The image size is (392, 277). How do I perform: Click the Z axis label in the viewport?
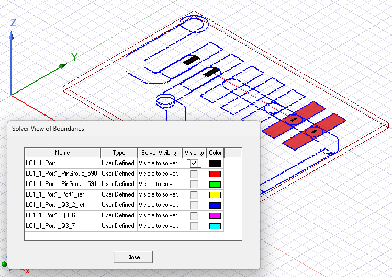pyautogui.click(x=13, y=22)
